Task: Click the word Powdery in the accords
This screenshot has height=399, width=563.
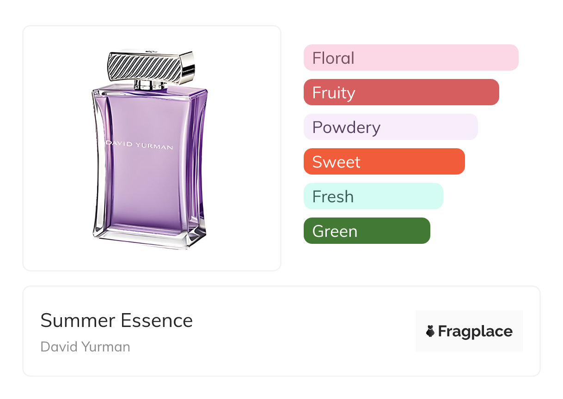Action: point(346,127)
